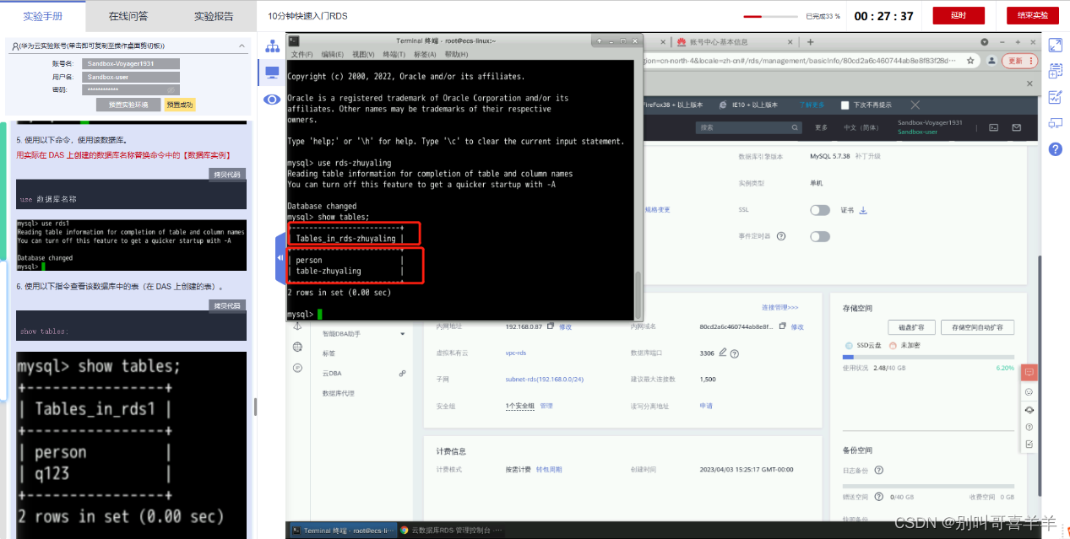Download the SSL certificate arrow icon
Screen dimensions: 1070x539
click(x=863, y=210)
